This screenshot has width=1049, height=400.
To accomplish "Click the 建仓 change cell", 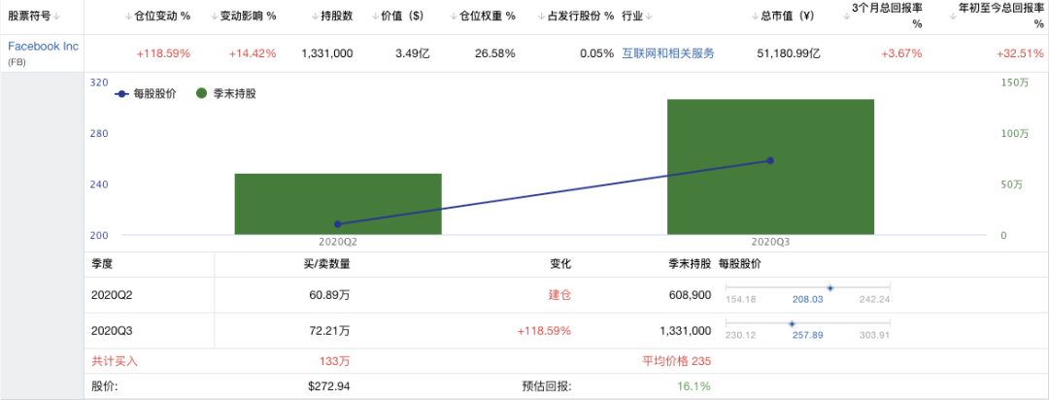I will [560, 294].
